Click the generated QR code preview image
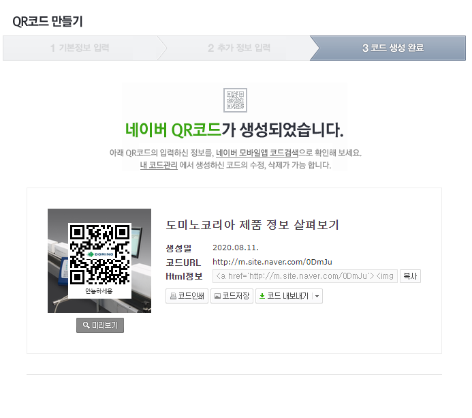The height and width of the screenshot is (418, 472). click(99, 260)
